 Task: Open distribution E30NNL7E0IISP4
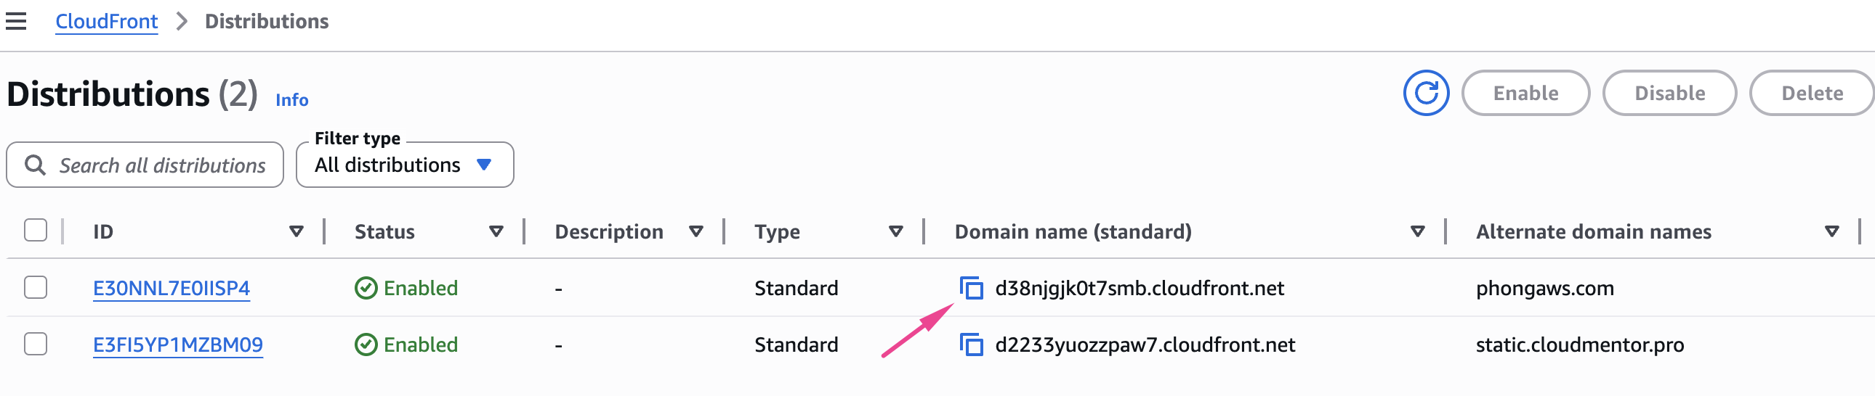(171, 289)
